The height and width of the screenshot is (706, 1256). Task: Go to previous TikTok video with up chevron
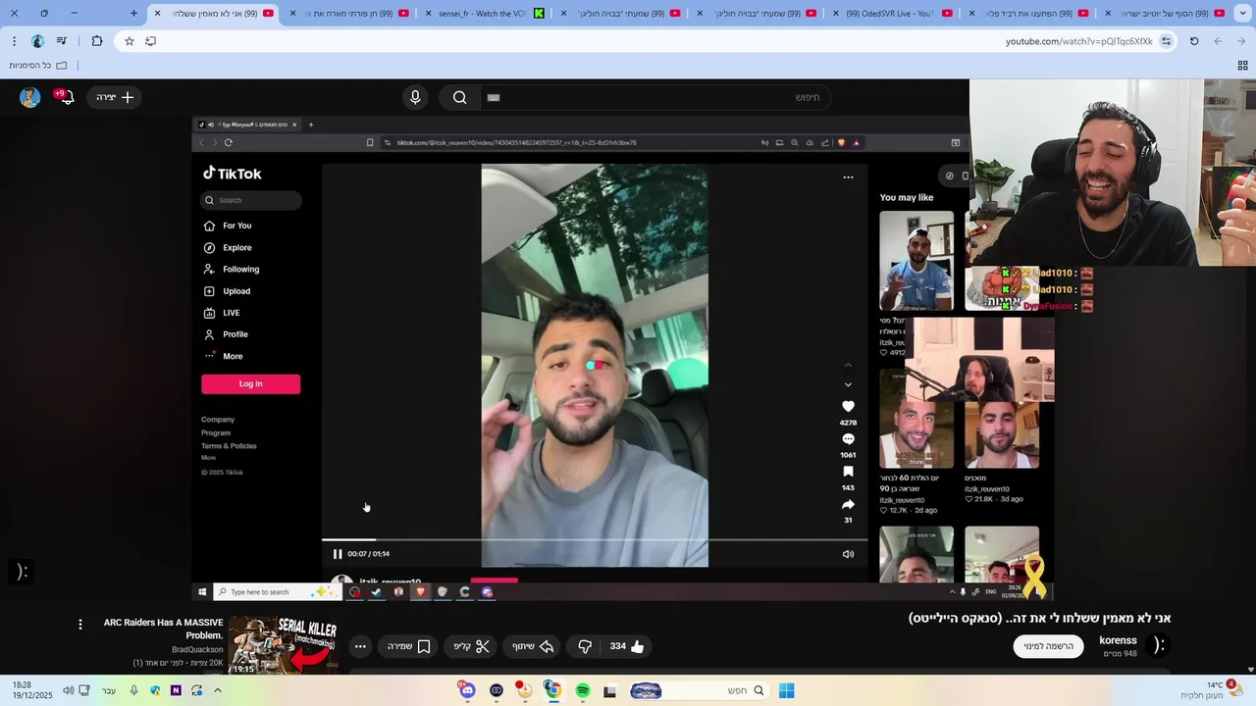848,365
